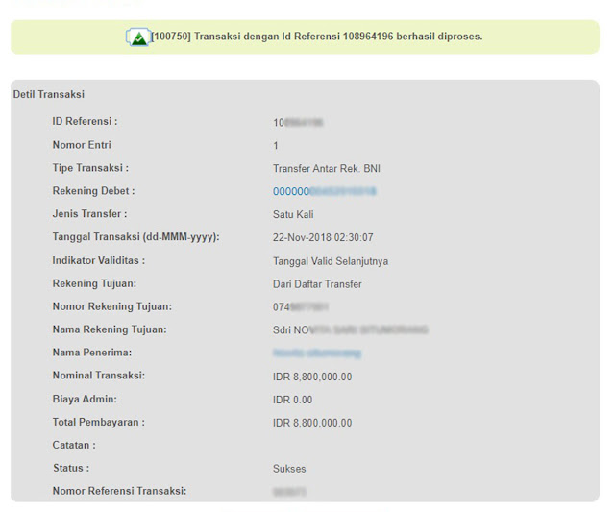Select the 'Status :' label
This screenshot has height=512, width=615.
click(71, 468)
